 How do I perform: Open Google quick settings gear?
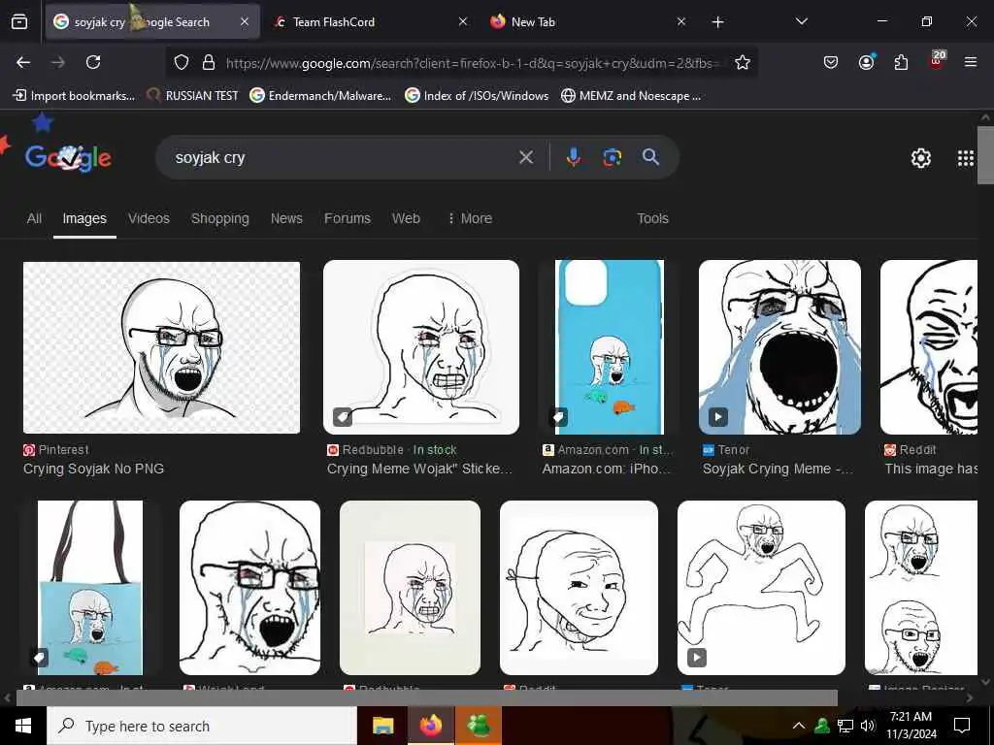point(920,158)
